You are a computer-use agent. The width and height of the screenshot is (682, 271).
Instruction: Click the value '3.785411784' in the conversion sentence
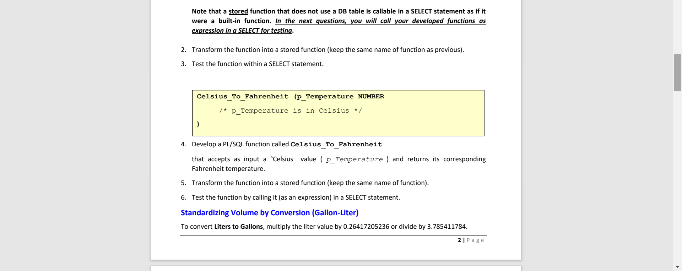tap(446, 227)
